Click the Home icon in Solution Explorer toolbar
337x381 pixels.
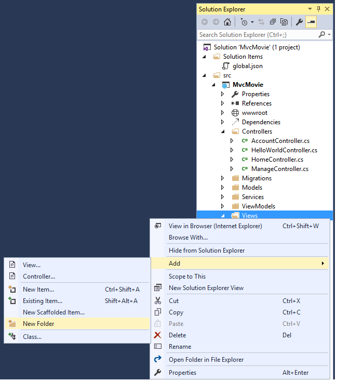pos(228,22)
